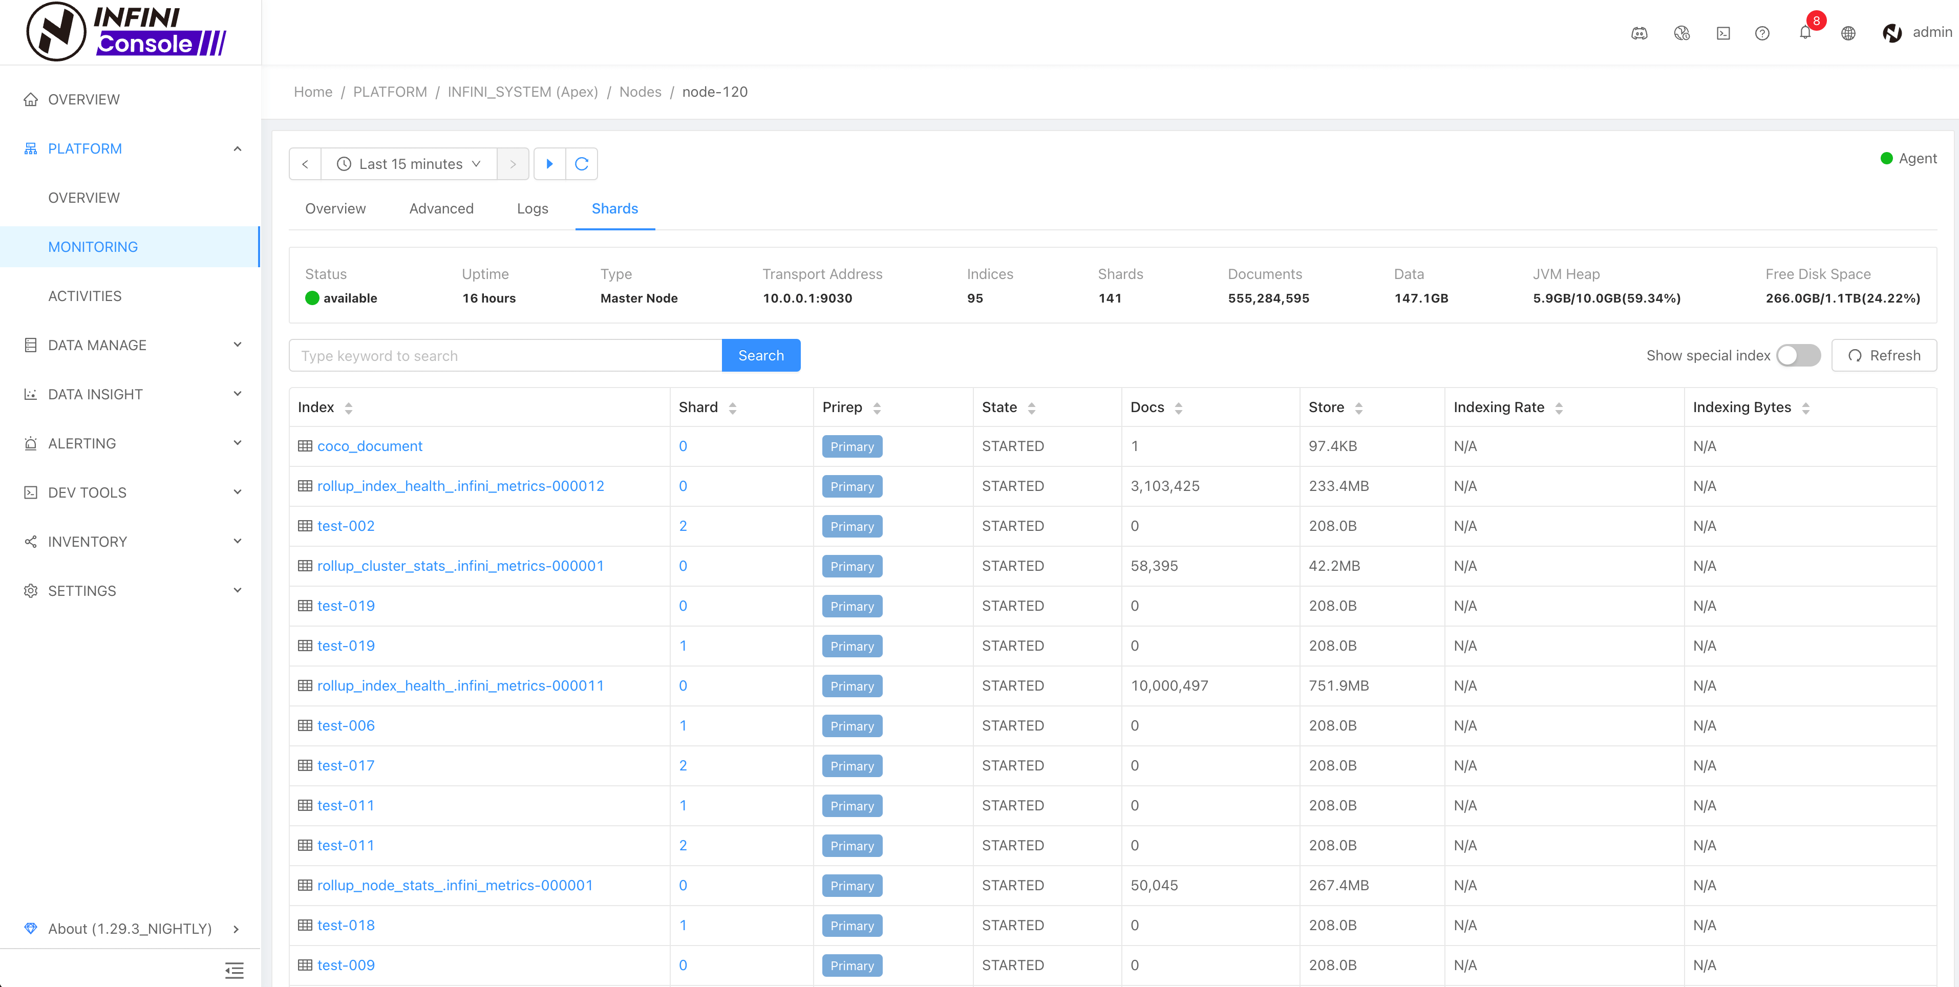Viewport: 1959px width, 987px height.
Task: Switch to the Logs tab
Action: [533, 208]
